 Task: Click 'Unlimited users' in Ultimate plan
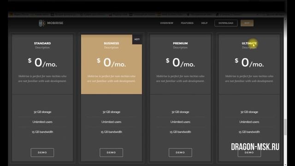pos(249,122)
